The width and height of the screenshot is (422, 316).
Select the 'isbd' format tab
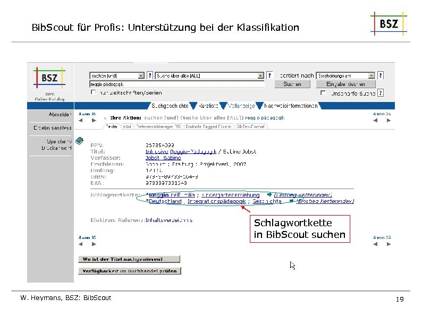click(x=127, y=126)
